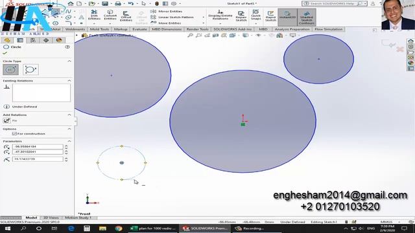415x233 pixels.
Task: Switch to the Evaluate tab
Action: [x=139, y=29]
